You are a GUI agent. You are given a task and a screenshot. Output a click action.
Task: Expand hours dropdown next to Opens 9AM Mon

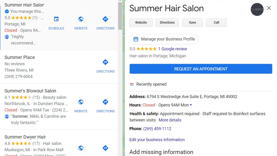point(191,105)
